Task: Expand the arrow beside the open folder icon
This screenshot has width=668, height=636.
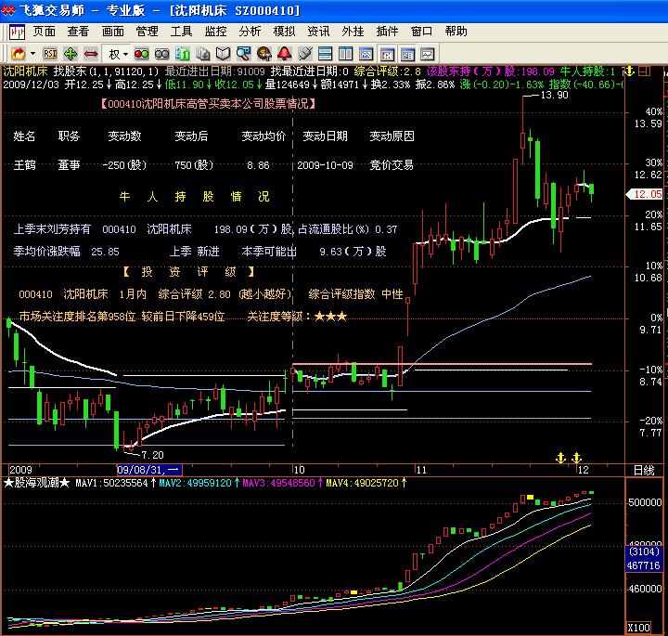Action: click(x=32, y=54)
